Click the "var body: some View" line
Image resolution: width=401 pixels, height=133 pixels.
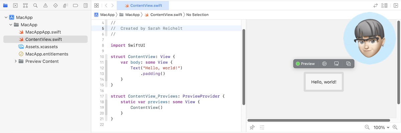coord(146,62)
